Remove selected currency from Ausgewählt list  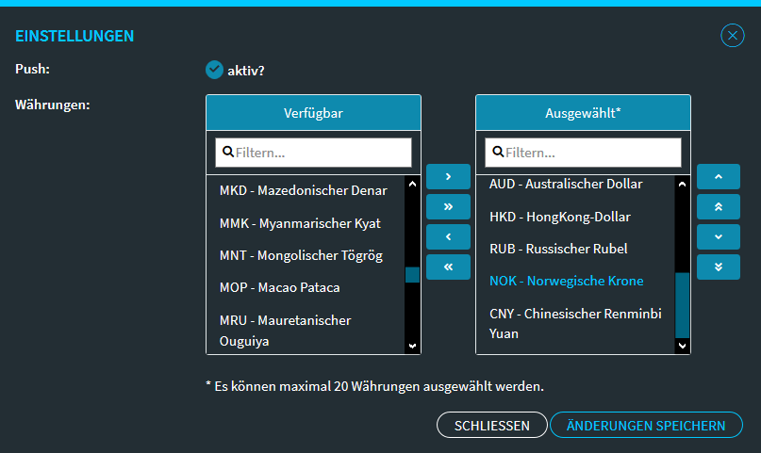click(448, 236)
